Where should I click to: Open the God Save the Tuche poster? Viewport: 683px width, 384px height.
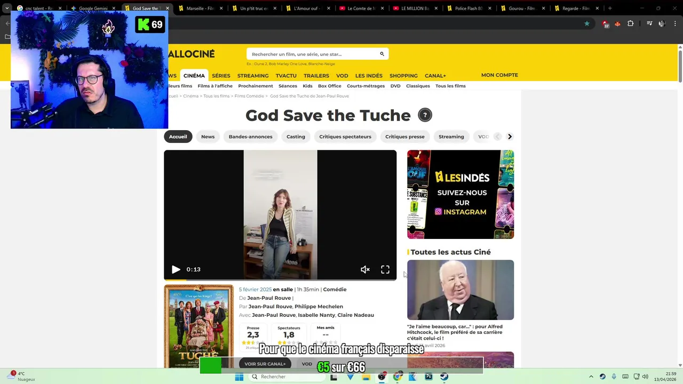[198, 326]
